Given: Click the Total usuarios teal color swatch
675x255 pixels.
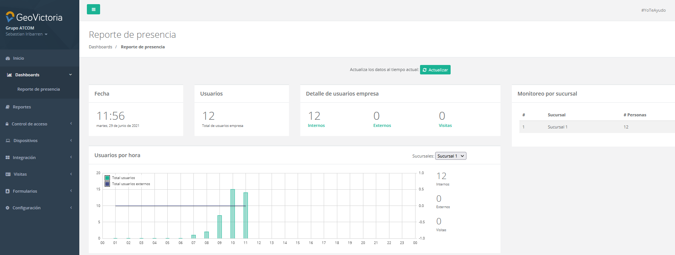Looking at the screenshot, I should [x=107, y=178].
